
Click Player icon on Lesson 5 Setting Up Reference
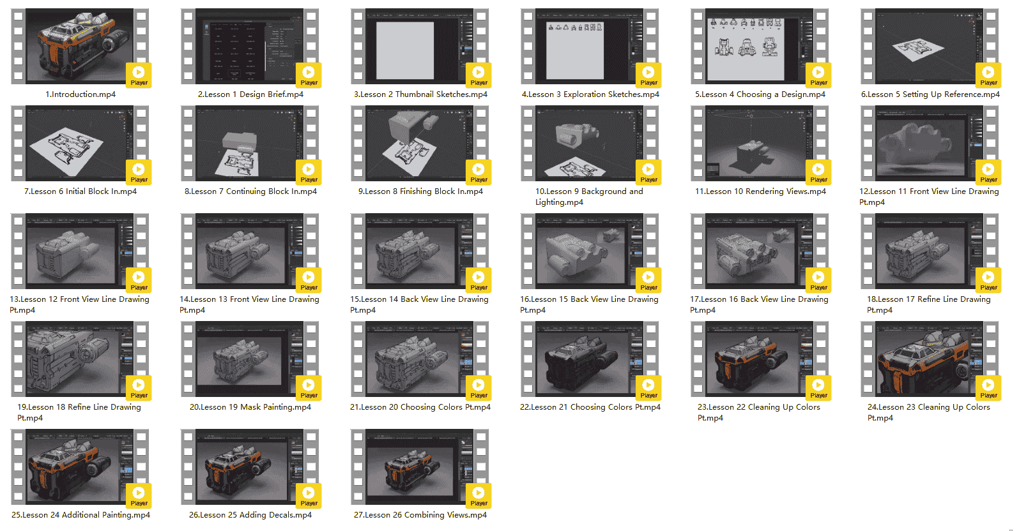(x=988, y=75)
